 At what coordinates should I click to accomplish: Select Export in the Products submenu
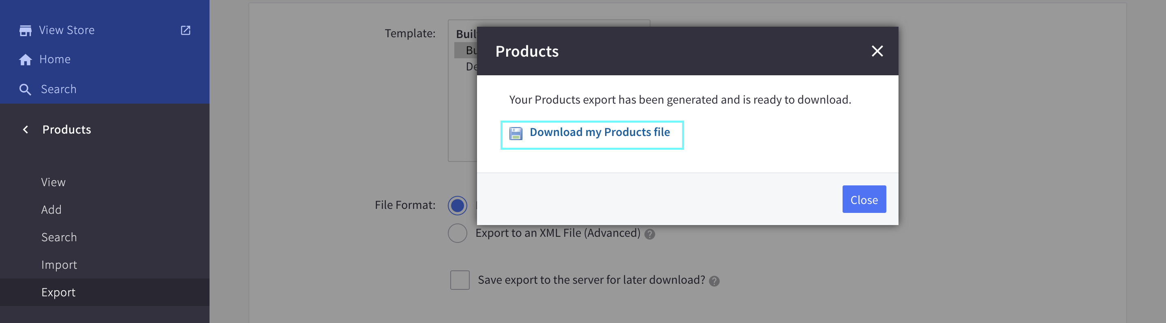tap(58, 292)
